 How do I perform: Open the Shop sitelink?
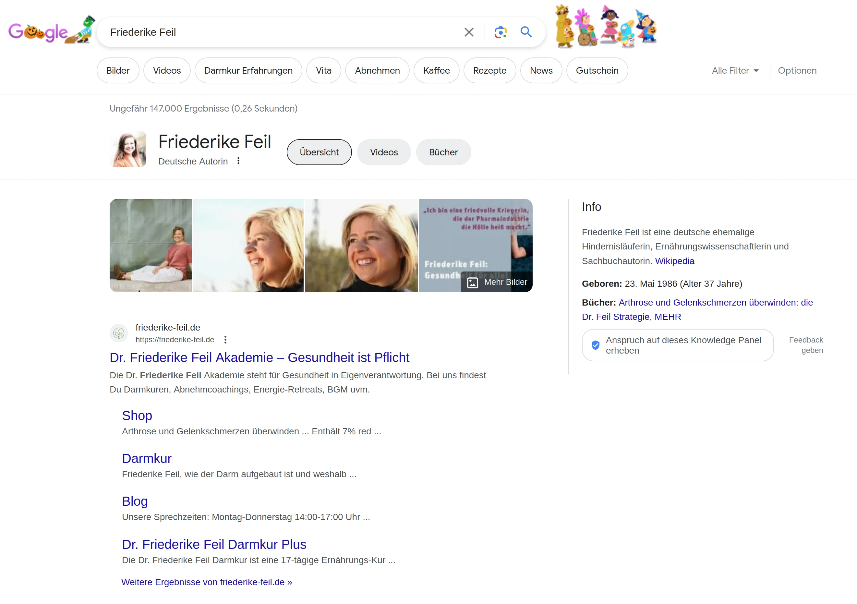(x=137, y=416)
